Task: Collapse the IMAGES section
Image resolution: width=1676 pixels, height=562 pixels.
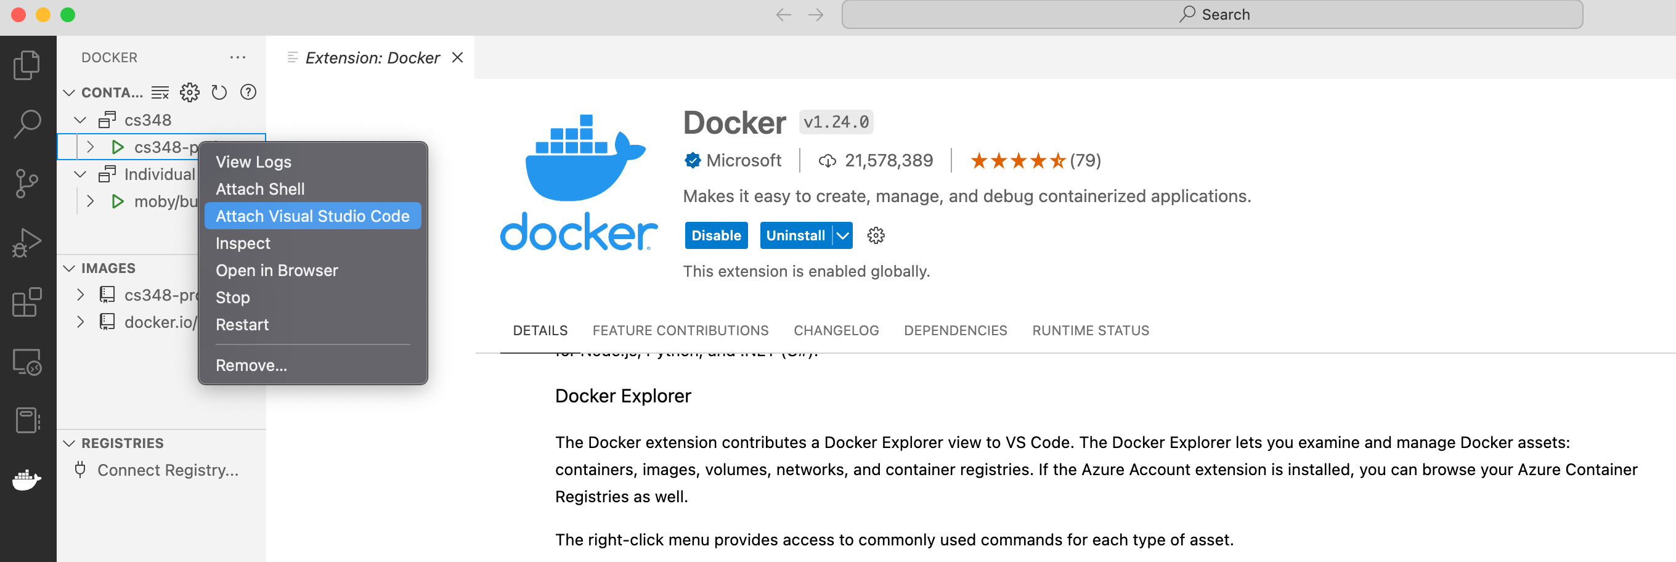Action: click(x=69, y=268)
